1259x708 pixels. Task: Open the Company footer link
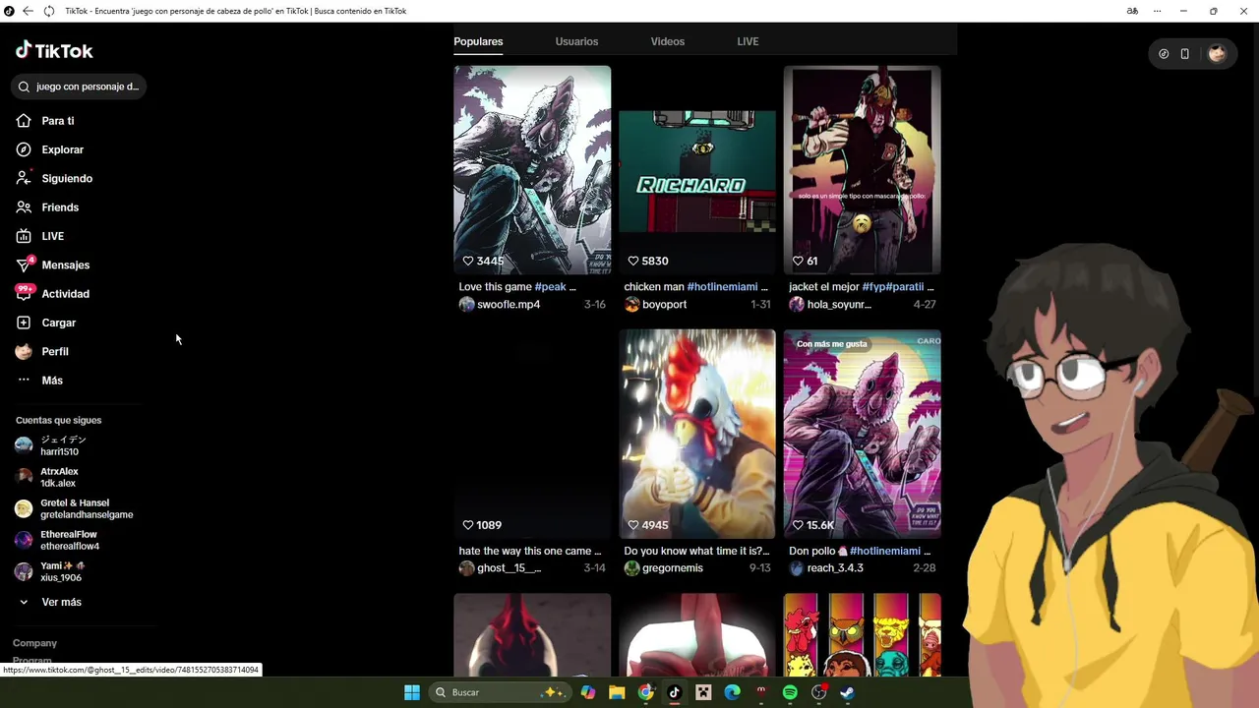point(34,643)
